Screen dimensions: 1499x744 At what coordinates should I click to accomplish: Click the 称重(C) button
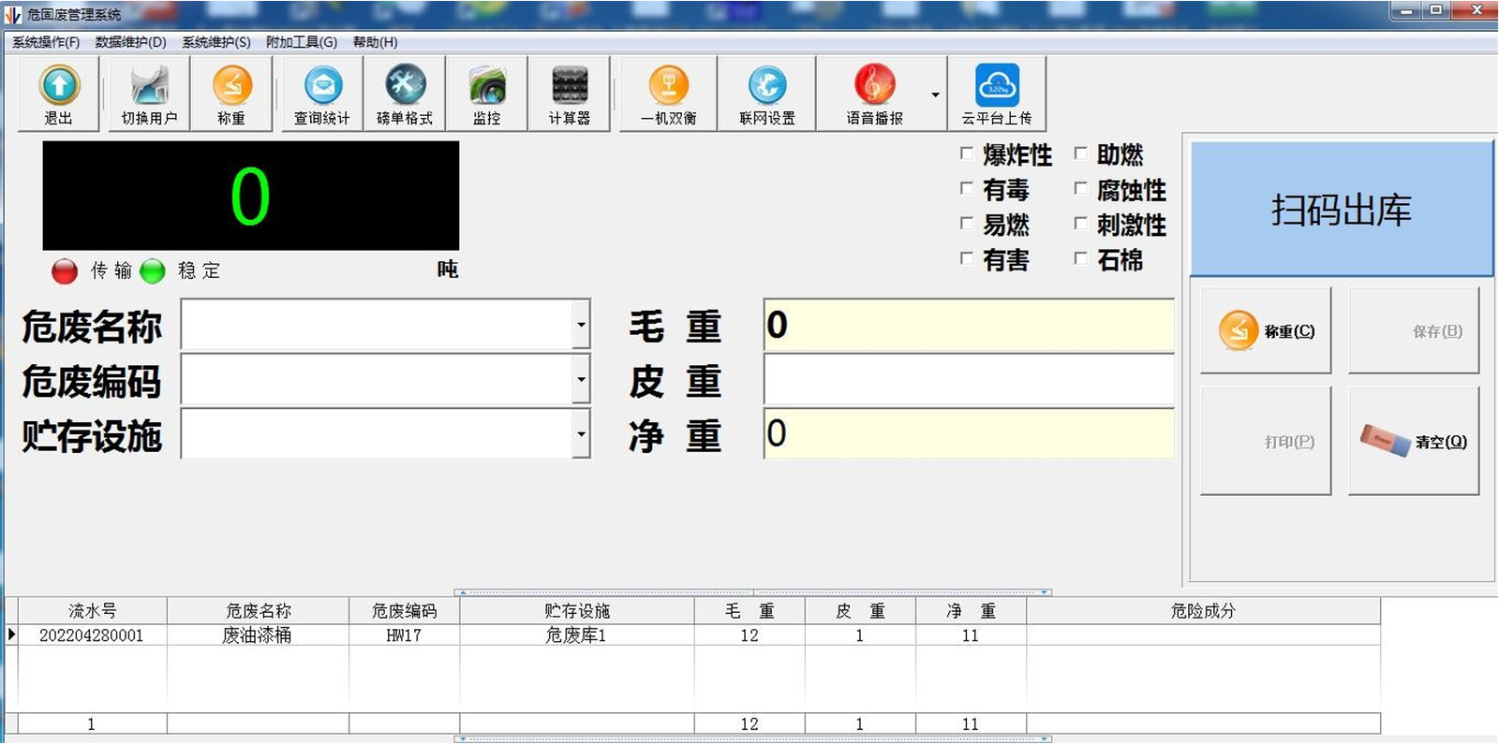[1266, 330]
